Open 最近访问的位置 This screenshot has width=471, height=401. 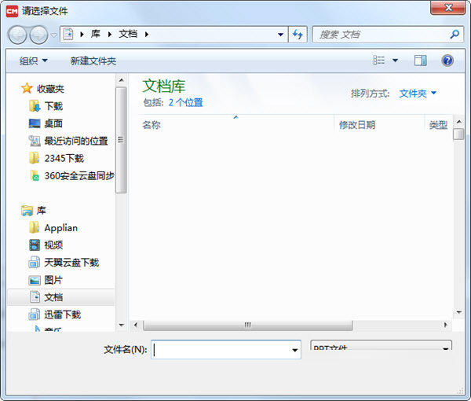76,141
